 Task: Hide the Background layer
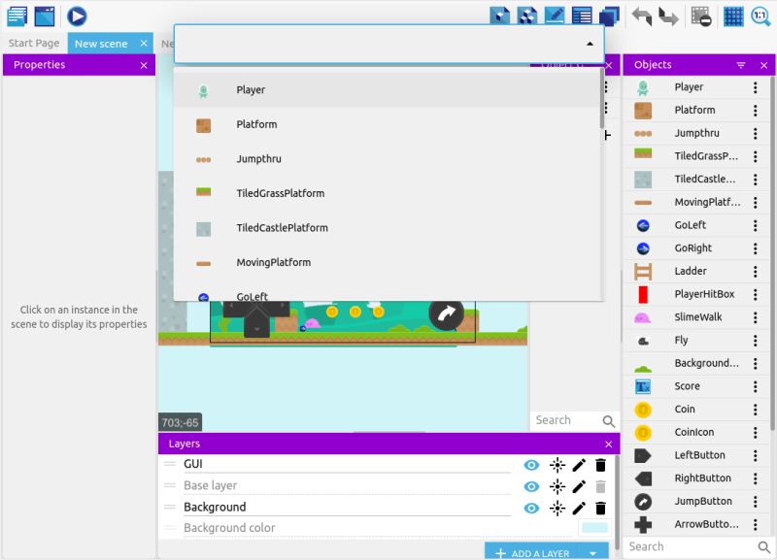pyautogui.click(x=530, y=508)
